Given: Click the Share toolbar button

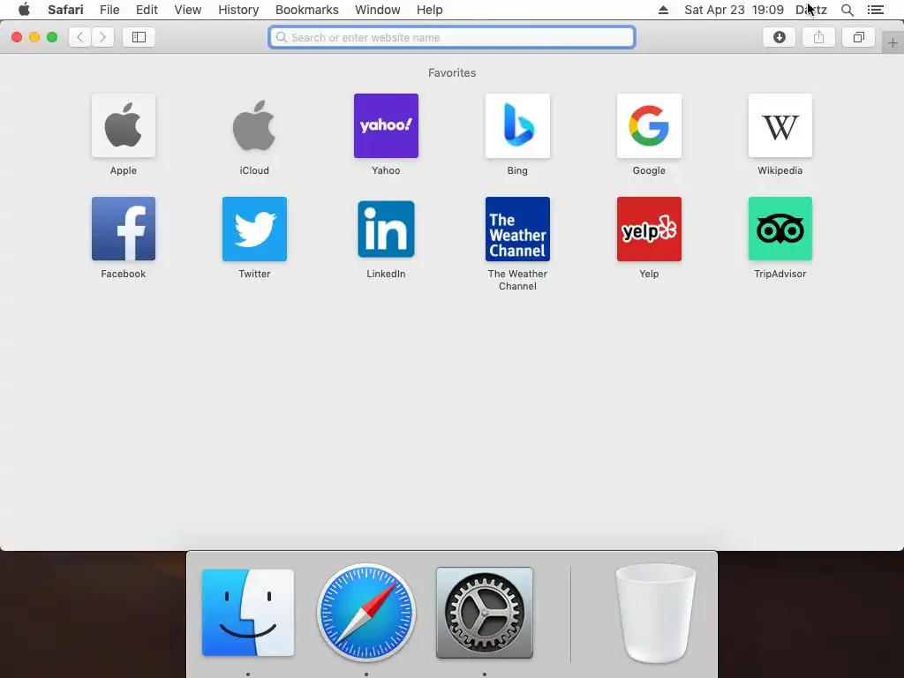Looking at the screenshot, I should [x=818, y=37].
